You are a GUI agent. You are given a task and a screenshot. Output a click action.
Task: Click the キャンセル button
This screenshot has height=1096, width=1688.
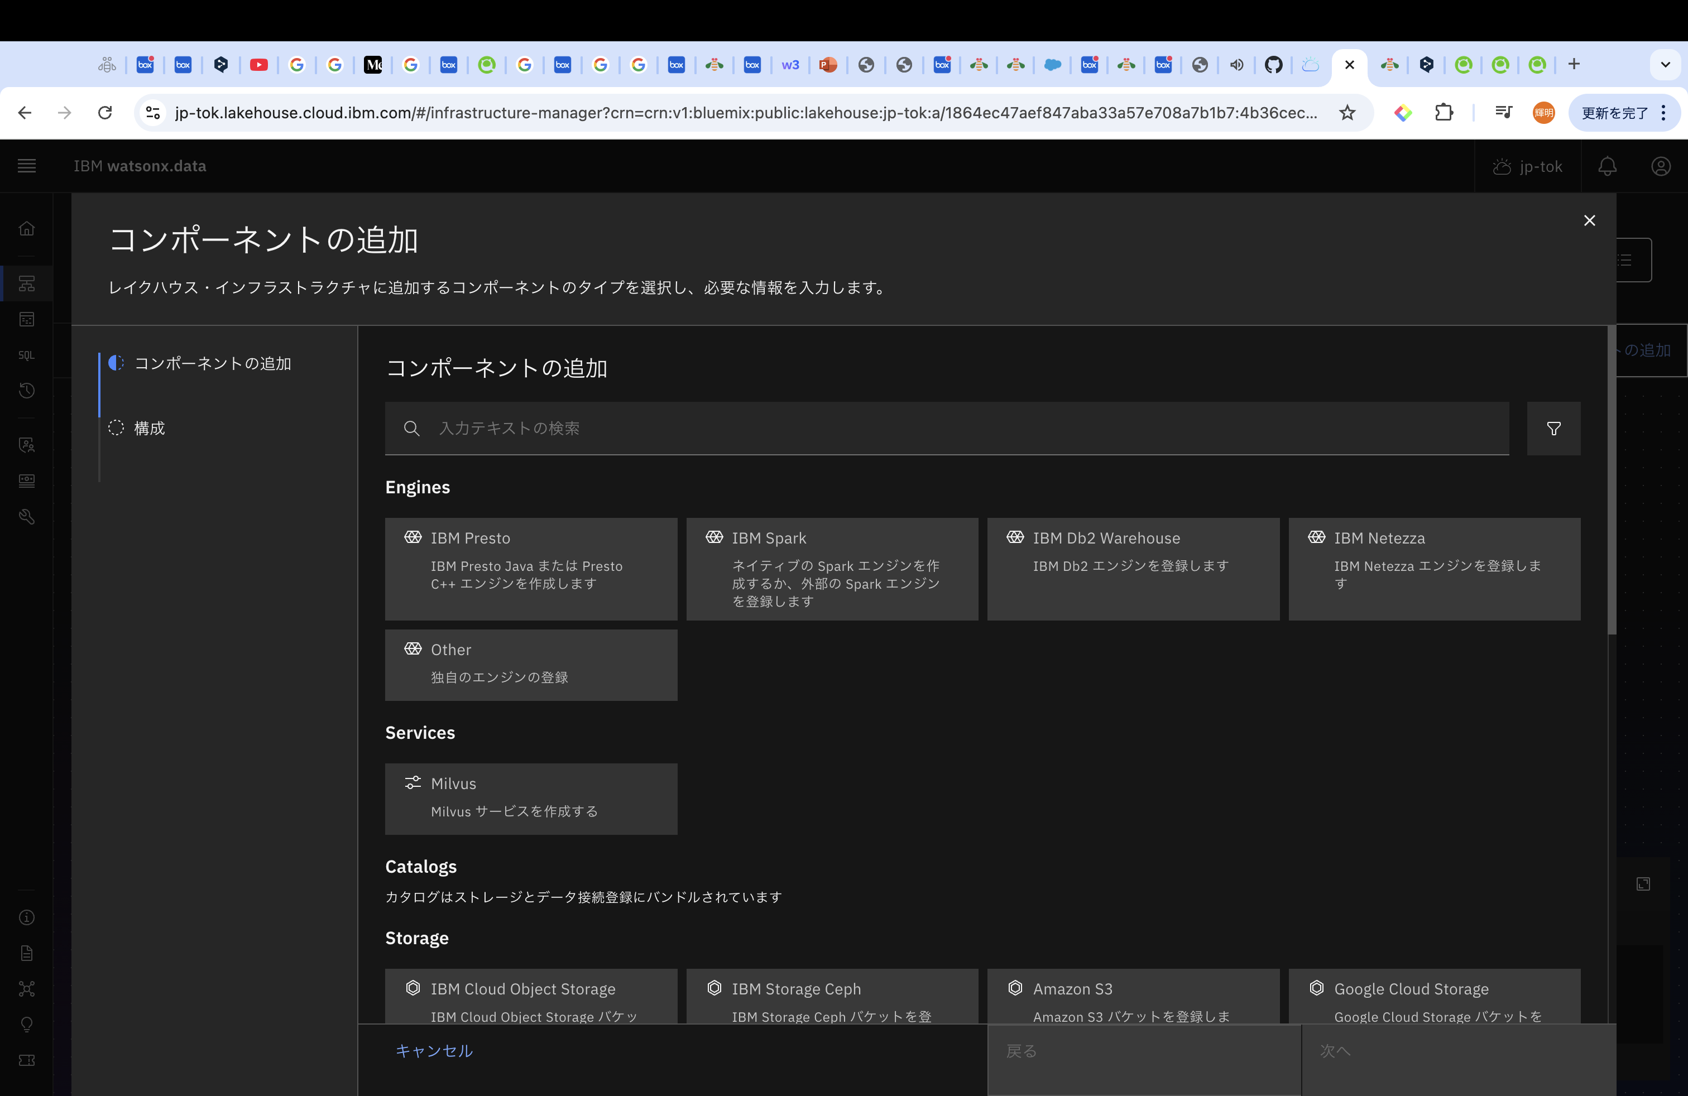pos(434,1051)
